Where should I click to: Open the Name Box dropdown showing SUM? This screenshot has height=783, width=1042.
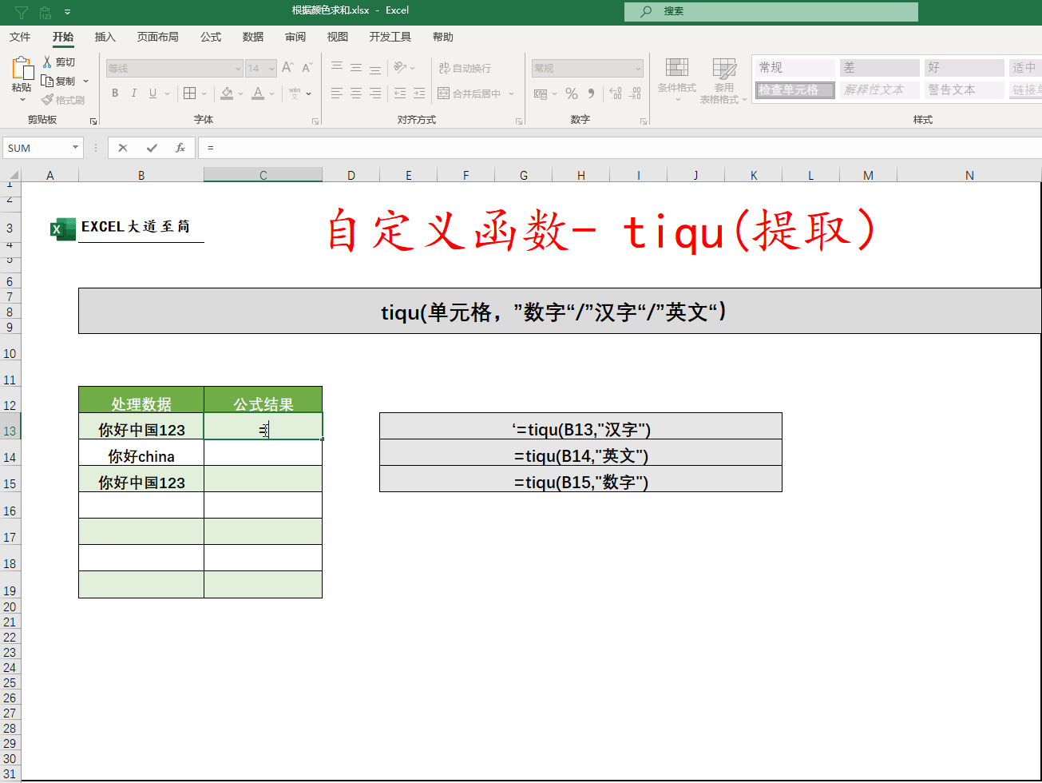(76, 148)
